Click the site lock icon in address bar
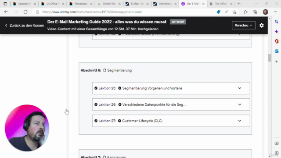281x158 pixels. 37,12
